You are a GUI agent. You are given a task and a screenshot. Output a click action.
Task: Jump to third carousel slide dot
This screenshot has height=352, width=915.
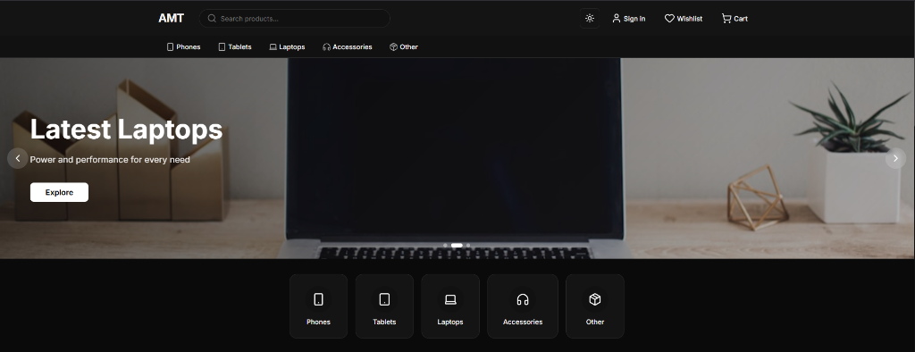[x=468, y=245]
